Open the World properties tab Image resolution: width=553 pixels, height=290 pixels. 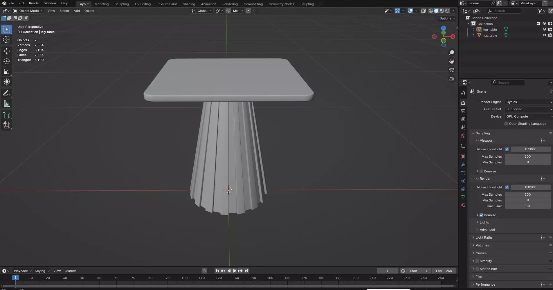(463, 136)
